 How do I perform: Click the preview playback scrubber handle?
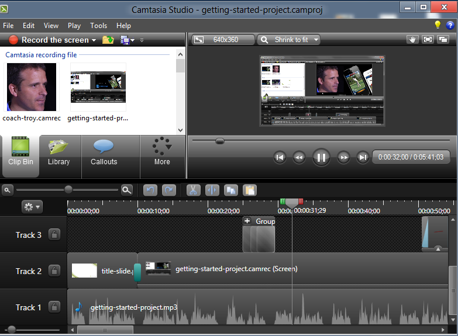(220, 141)
